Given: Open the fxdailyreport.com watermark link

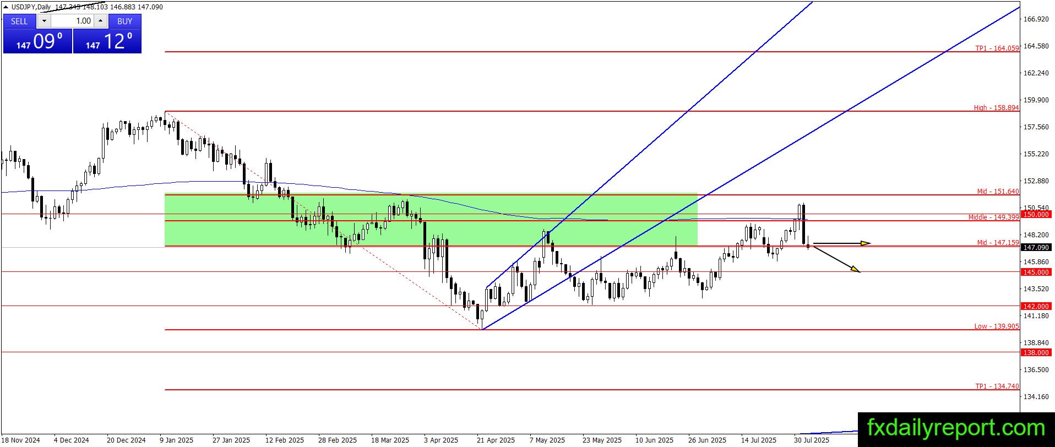Looking at the screenshot, I should pyautogui.click(x=956, y=428).
